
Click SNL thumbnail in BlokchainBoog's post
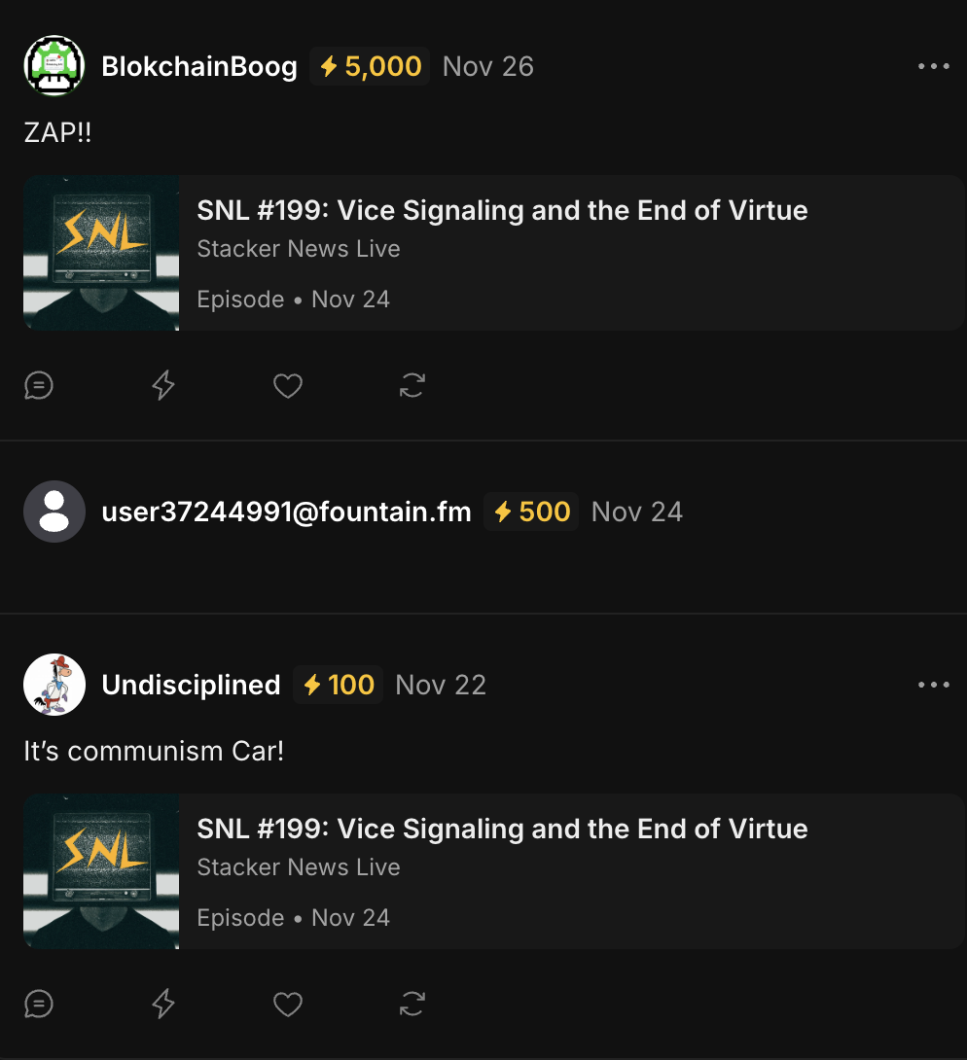[x=101, y=253]
